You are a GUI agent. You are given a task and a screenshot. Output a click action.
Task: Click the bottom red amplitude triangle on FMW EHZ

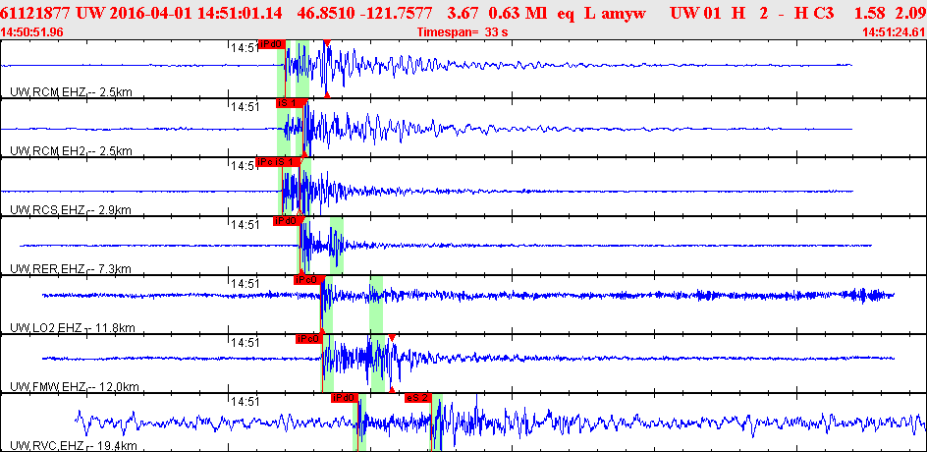(x=392, y=390)
